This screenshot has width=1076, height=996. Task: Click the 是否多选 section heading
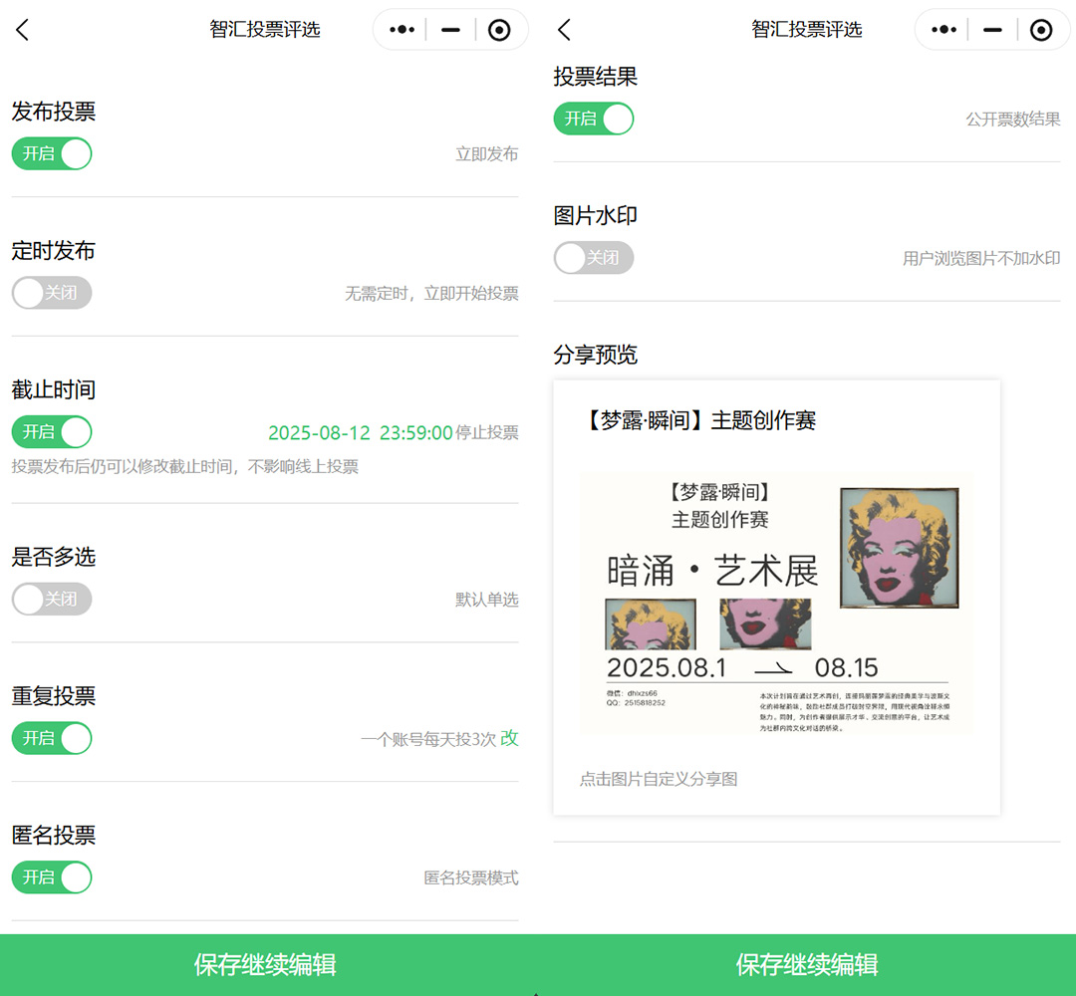[54, 557]
